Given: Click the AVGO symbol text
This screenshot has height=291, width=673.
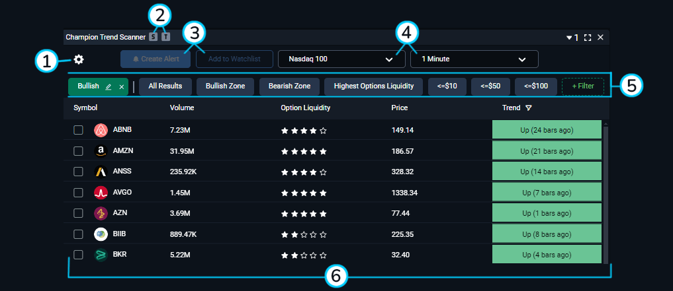Looking at the screenshot, I should tap(122, 192).
